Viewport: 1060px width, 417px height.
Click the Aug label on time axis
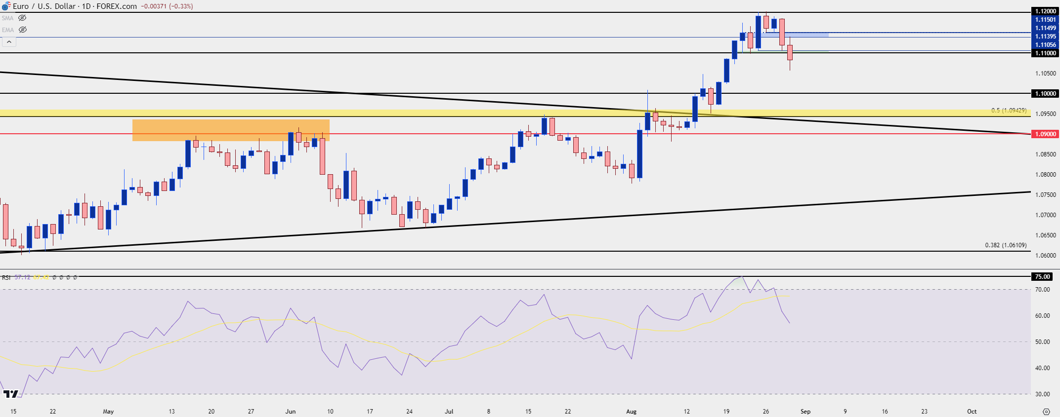(x=632, y=412)
